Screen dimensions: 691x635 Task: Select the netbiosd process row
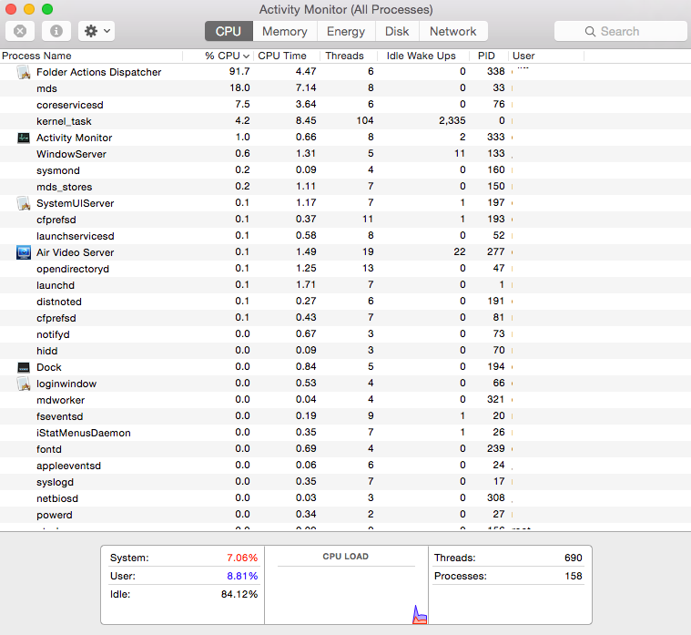pyautogui.click(x=346, y=498)
